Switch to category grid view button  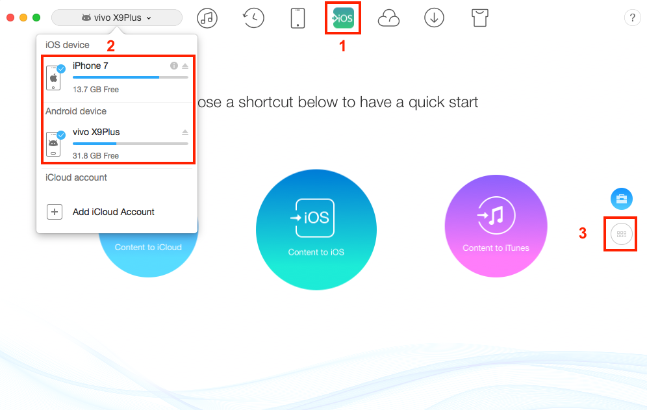(622, 234)
